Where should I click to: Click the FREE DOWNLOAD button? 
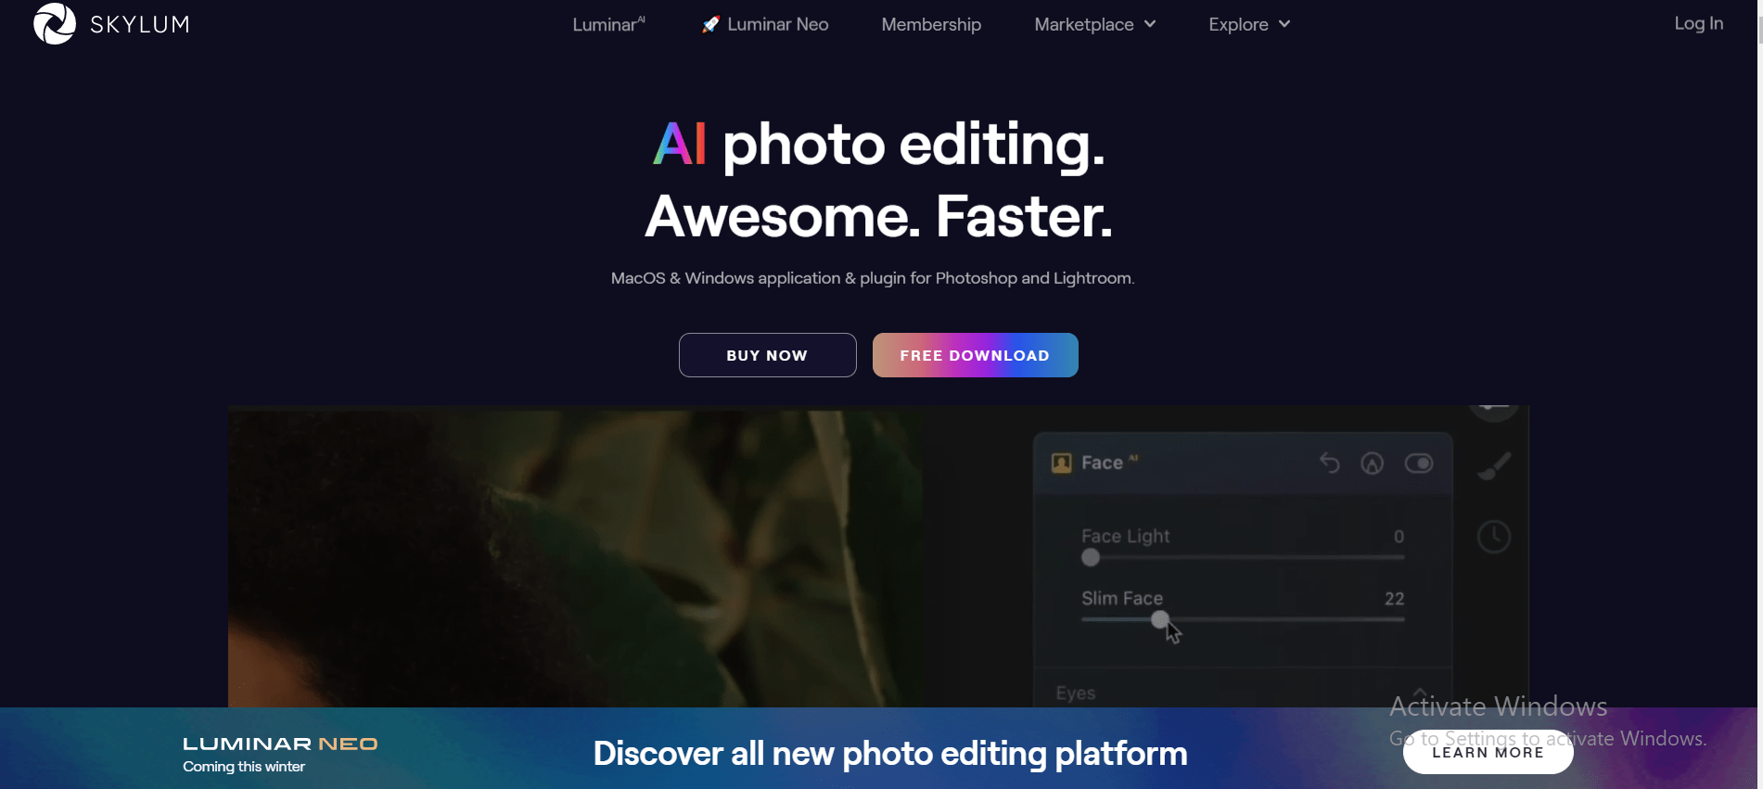point(975,355)
